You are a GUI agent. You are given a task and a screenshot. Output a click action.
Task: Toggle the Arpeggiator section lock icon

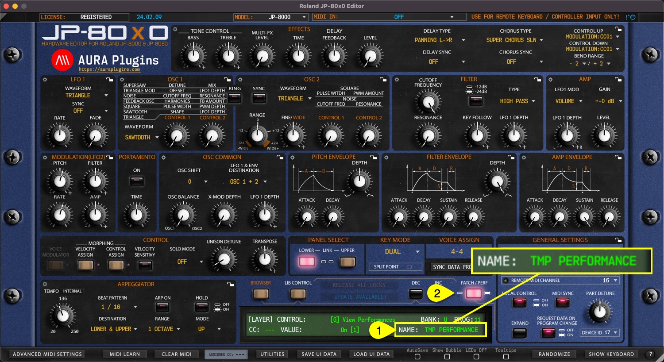point(230,284)
